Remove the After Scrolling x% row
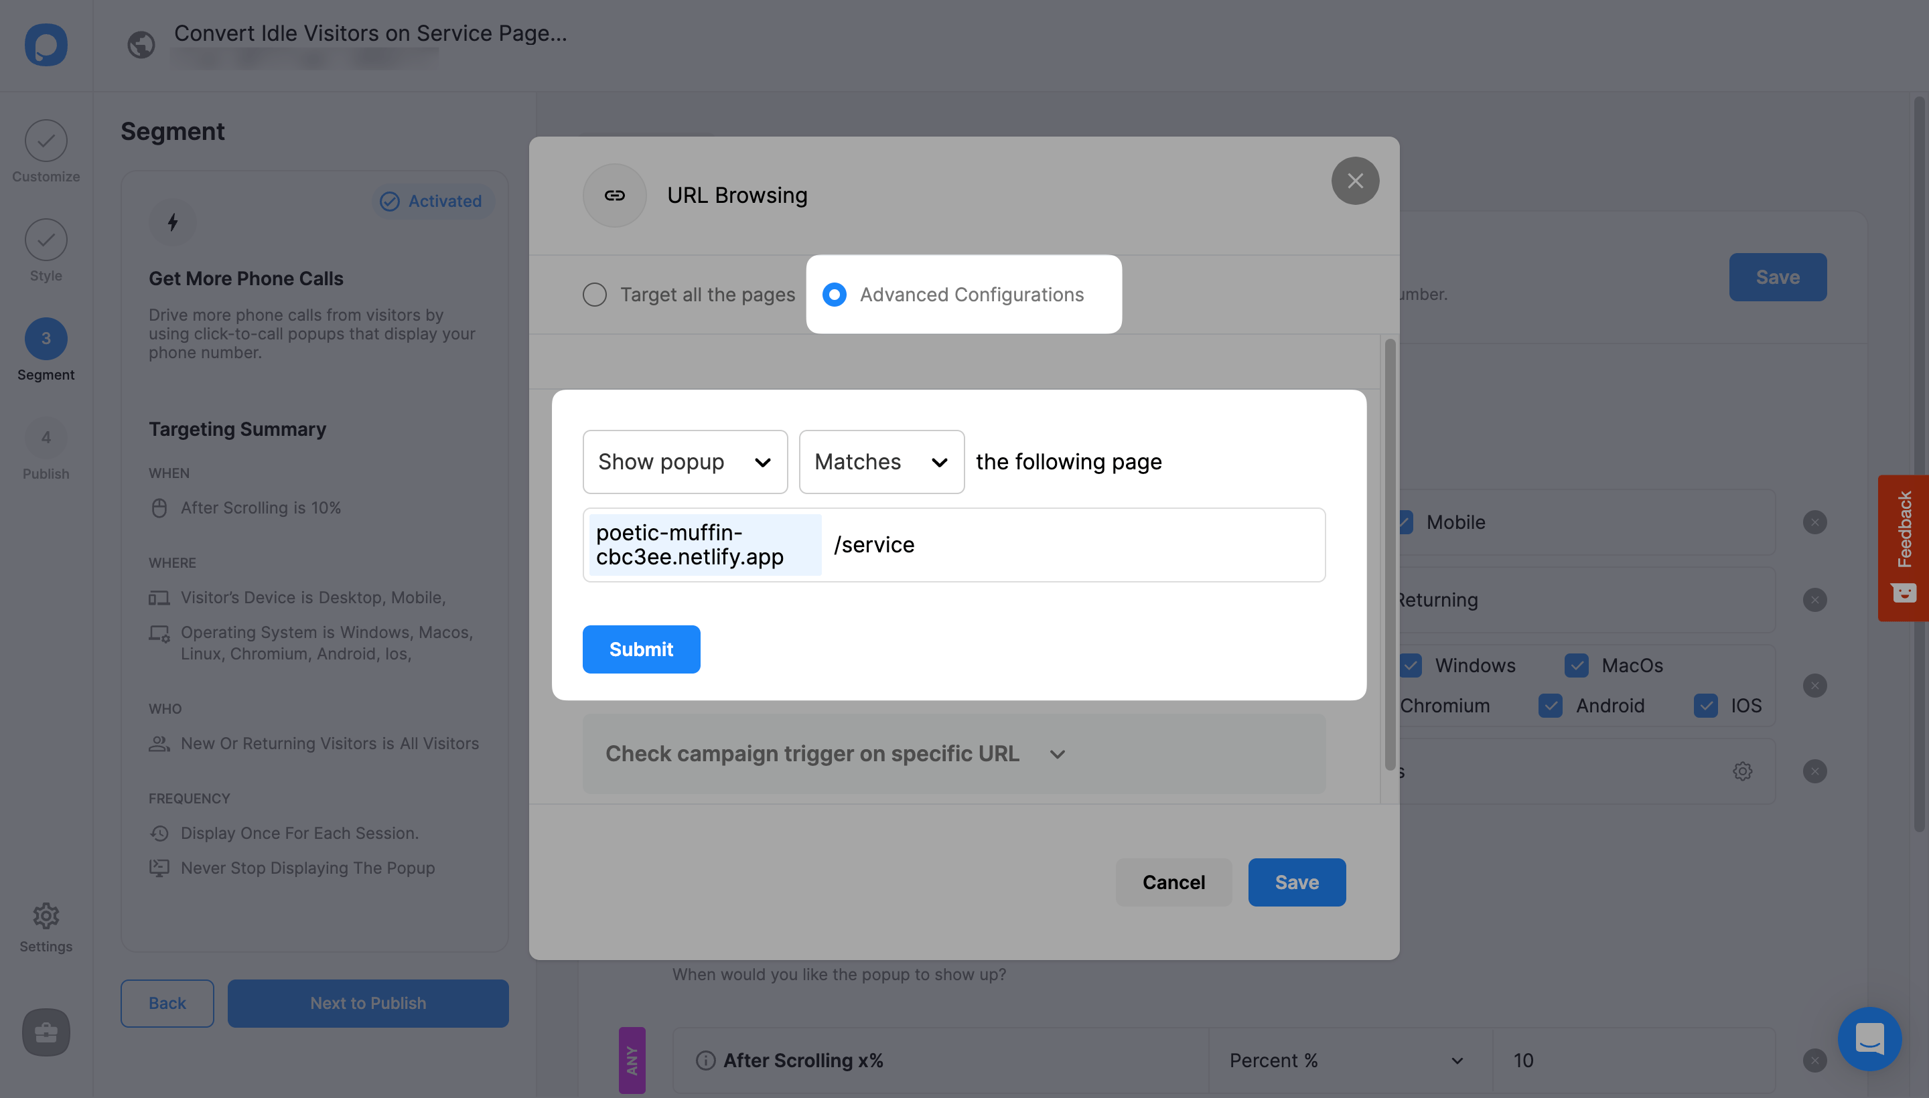Image resolution: width=1929 pixels, height=1098 pixels. click(x=1815, y=1061)
